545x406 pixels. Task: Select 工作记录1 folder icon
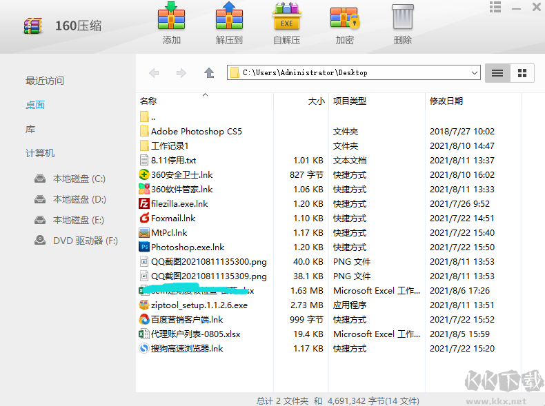click(144, 146)
